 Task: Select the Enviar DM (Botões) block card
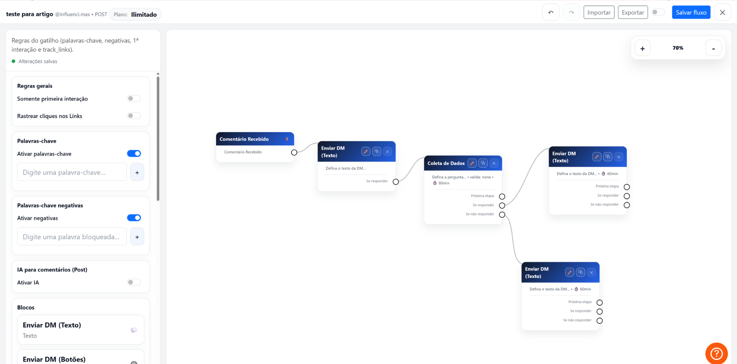click(x=81, y=357)
